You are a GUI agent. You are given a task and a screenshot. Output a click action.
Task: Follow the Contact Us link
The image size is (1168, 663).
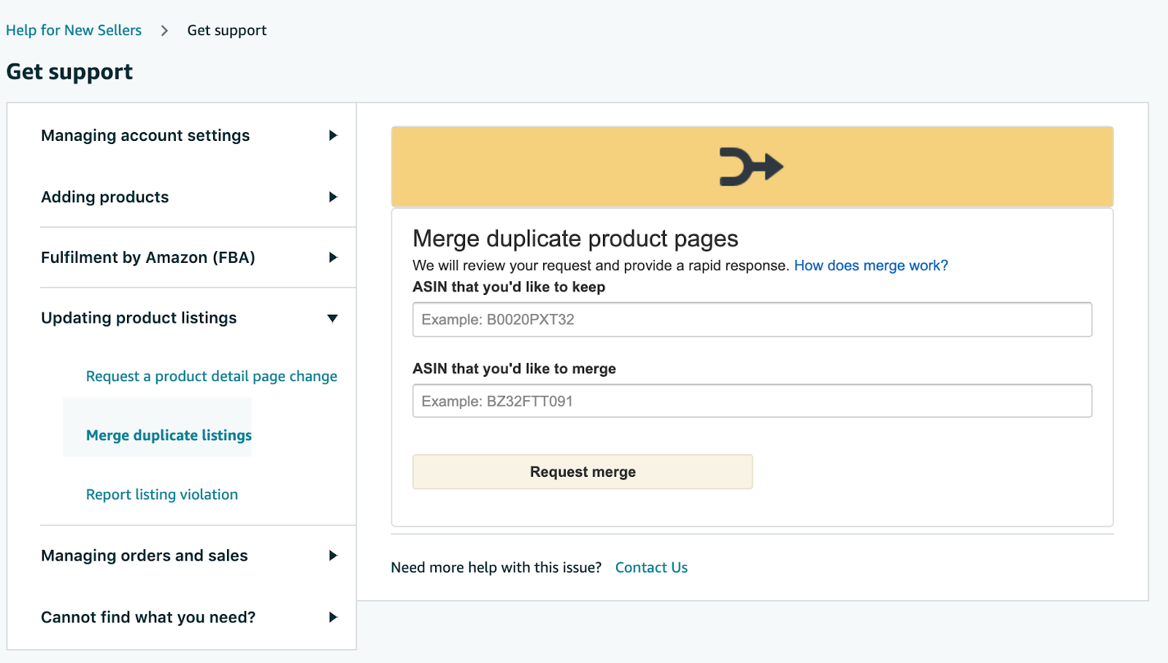pyautogui.click(x=651, y=567)
